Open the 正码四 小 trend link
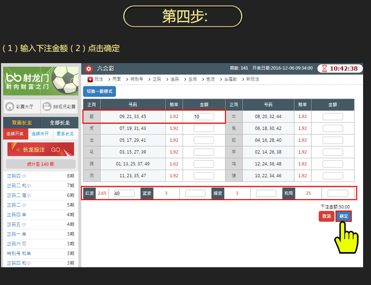The width and height of the screenshot is (371, 285). 19,176
